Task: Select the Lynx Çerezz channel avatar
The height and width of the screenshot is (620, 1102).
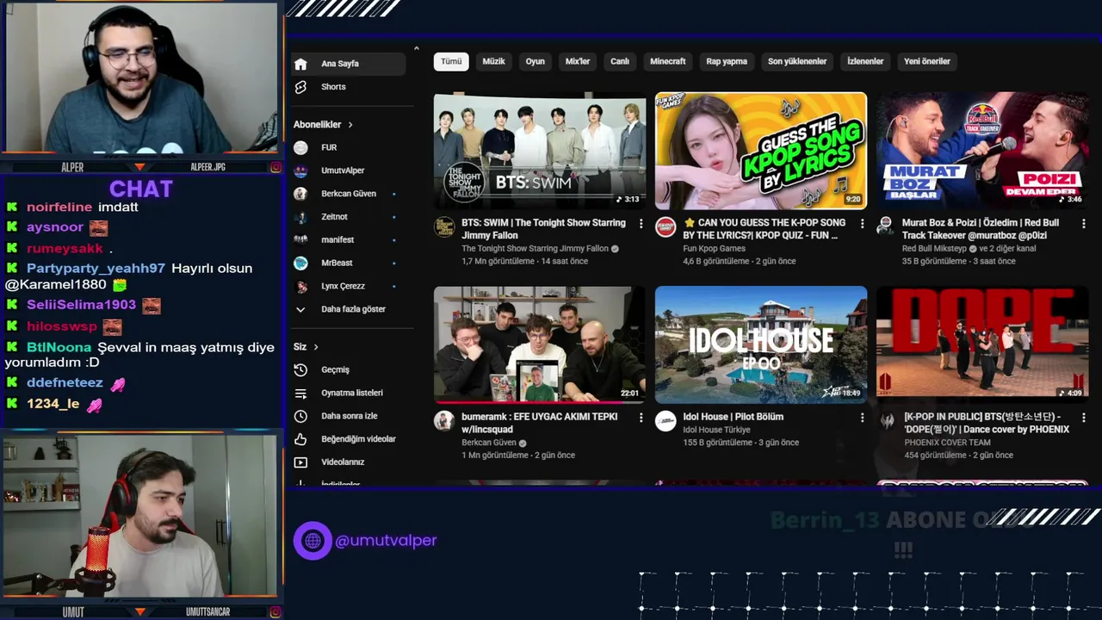Action: [300, 286]
